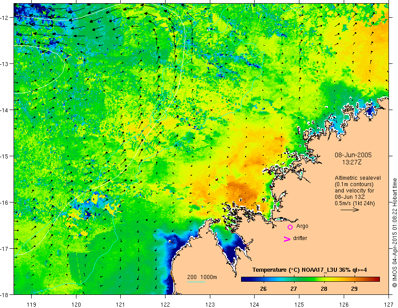Click the '200 1000m' depth contour label
This screenshot has width=398, height=308.
pyautogui.click(x=202, y=277)
